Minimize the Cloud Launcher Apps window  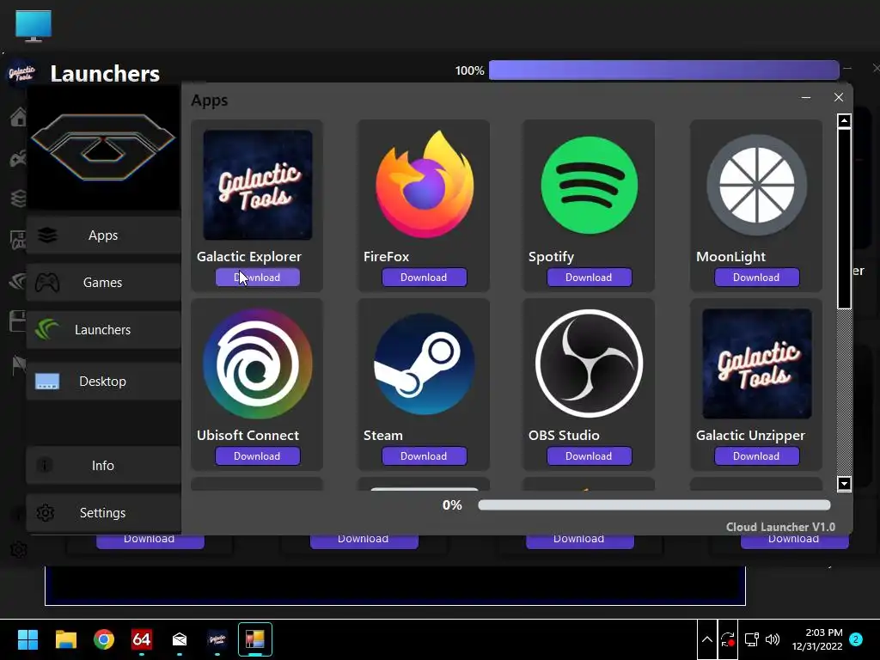pos(806,98)
